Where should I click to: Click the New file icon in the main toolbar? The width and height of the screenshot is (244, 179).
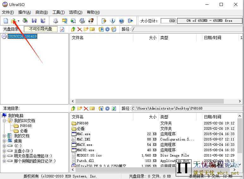click(x=6, y=21)
